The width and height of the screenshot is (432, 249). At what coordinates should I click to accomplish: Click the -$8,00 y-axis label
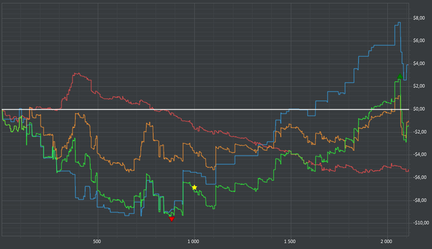420,200
